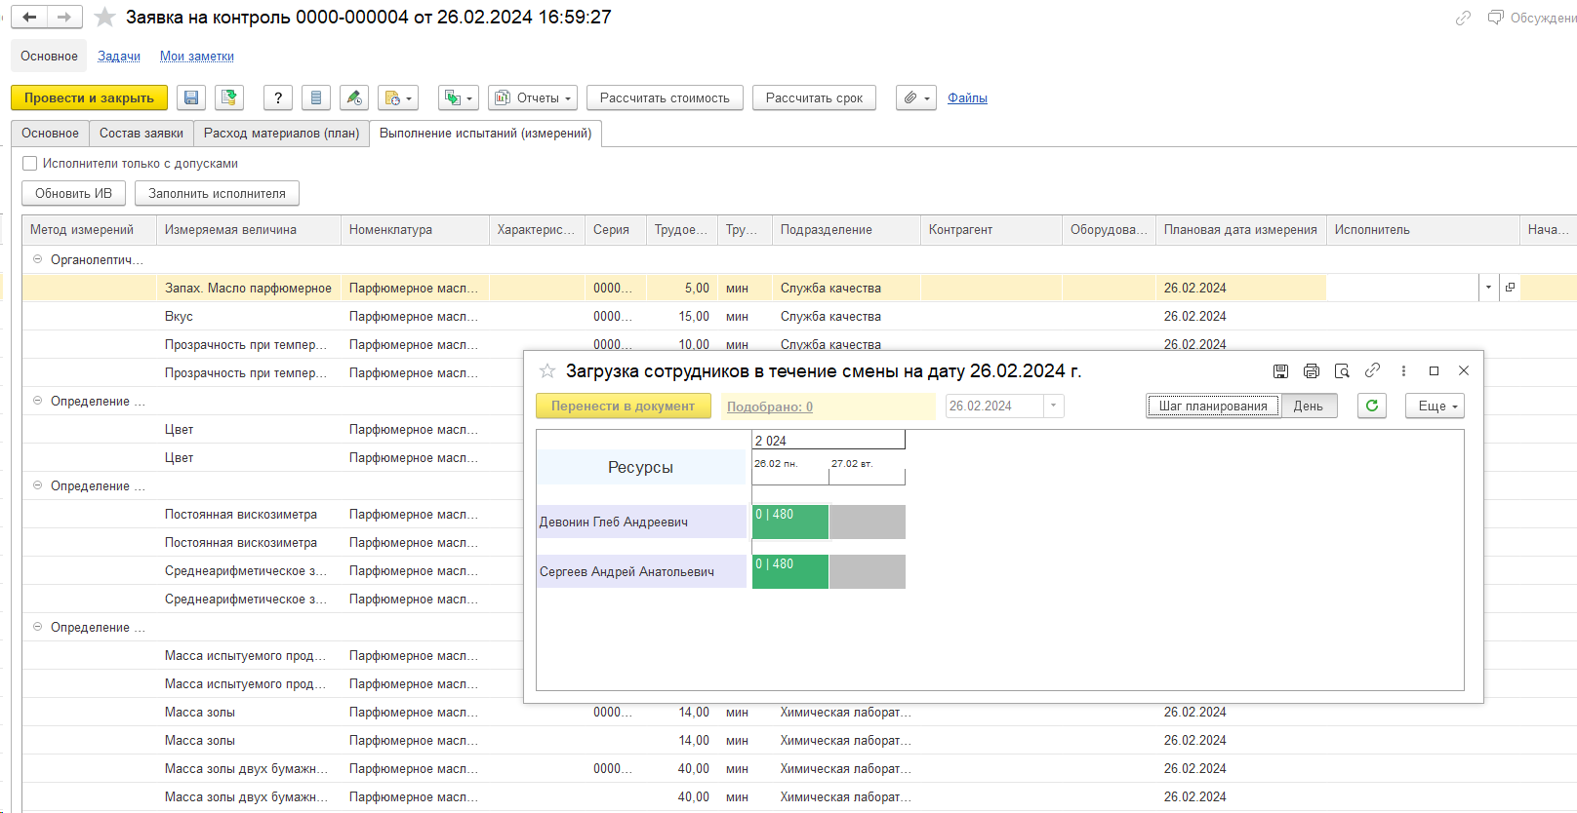
Task: Collapse the Определение group above Постоянная вискозиметра
Action: pyautogui.click(x=38, y=485)
